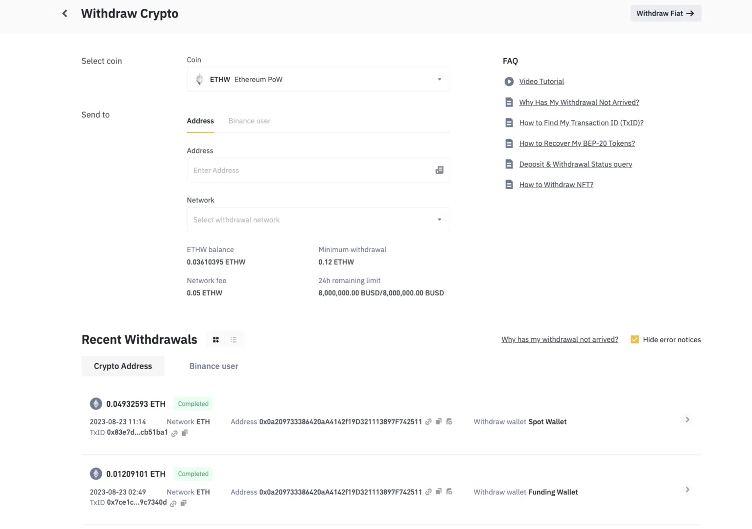Click the document icon beside 'How to Find My Transaction ID'

(509, 123)
